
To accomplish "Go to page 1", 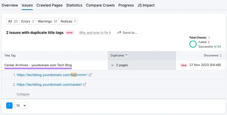I will pyautogui.click(x=9, y=106).
